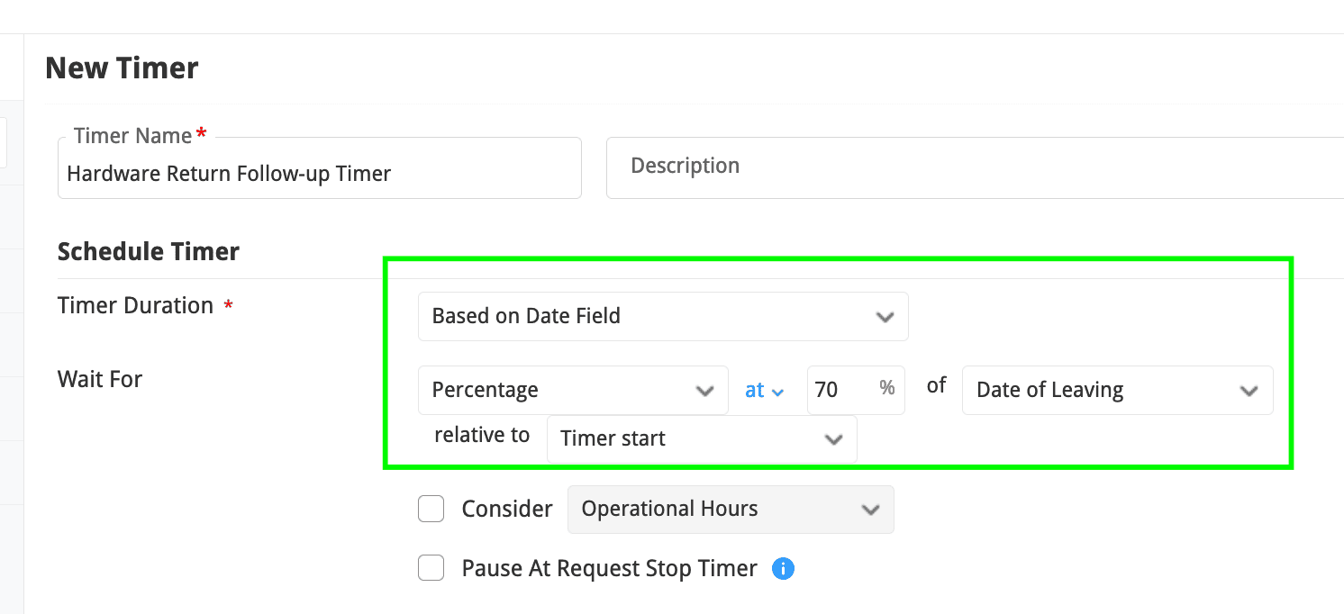The width and height of the screenshot is (1344, 614).
Task: Click the small blue chevron next to "at"
Action: click(x=778, y=393)
